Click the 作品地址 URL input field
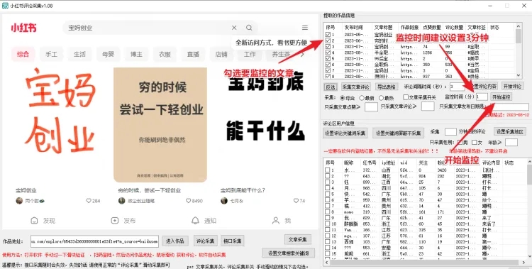Screen dimensions: 532x269 [x=94, y=241]
